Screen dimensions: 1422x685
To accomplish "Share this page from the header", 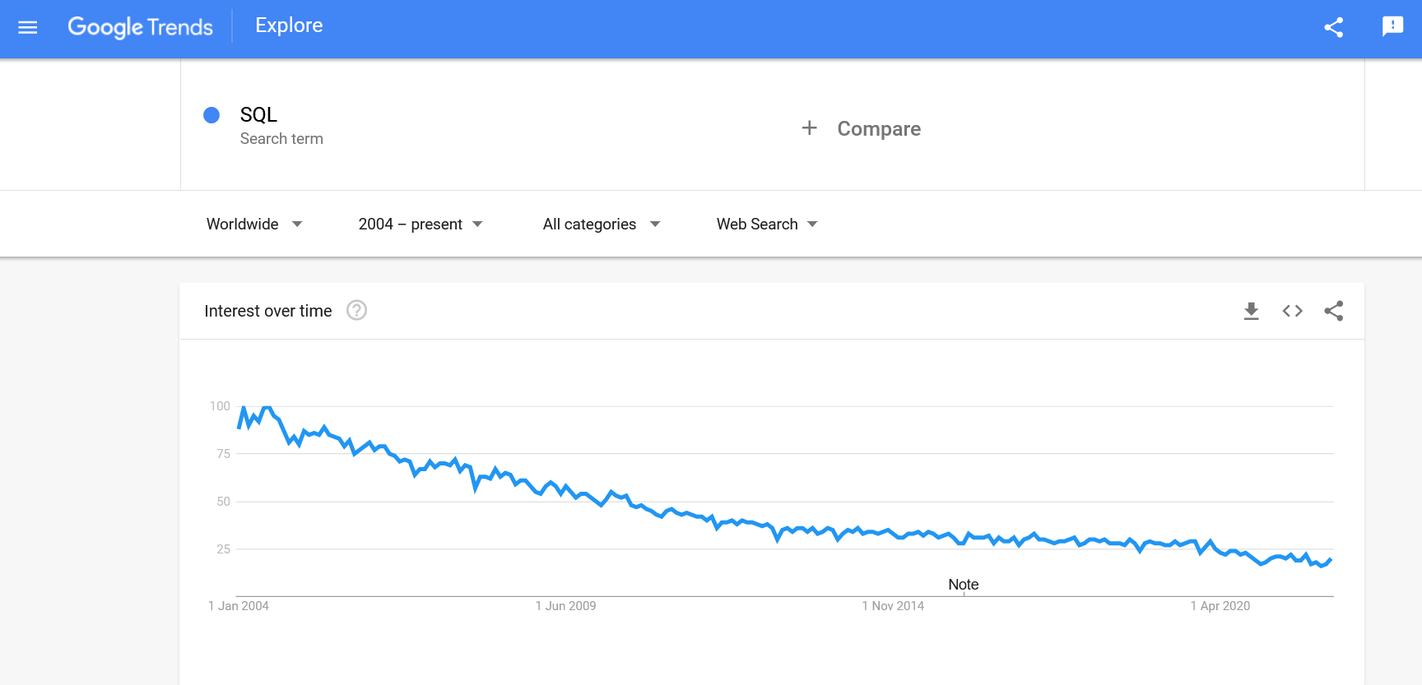I will 1333,27.
